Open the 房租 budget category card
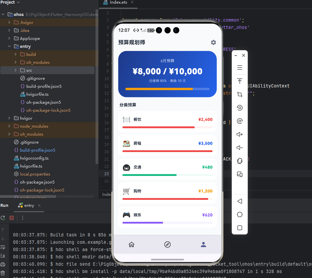This screenshot has width=312, height=278. [167, 146]
